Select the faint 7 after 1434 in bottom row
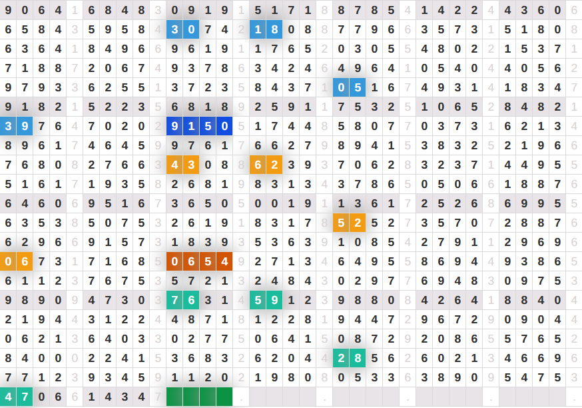Viewport: 582px width, 408px height. [158, 397]
